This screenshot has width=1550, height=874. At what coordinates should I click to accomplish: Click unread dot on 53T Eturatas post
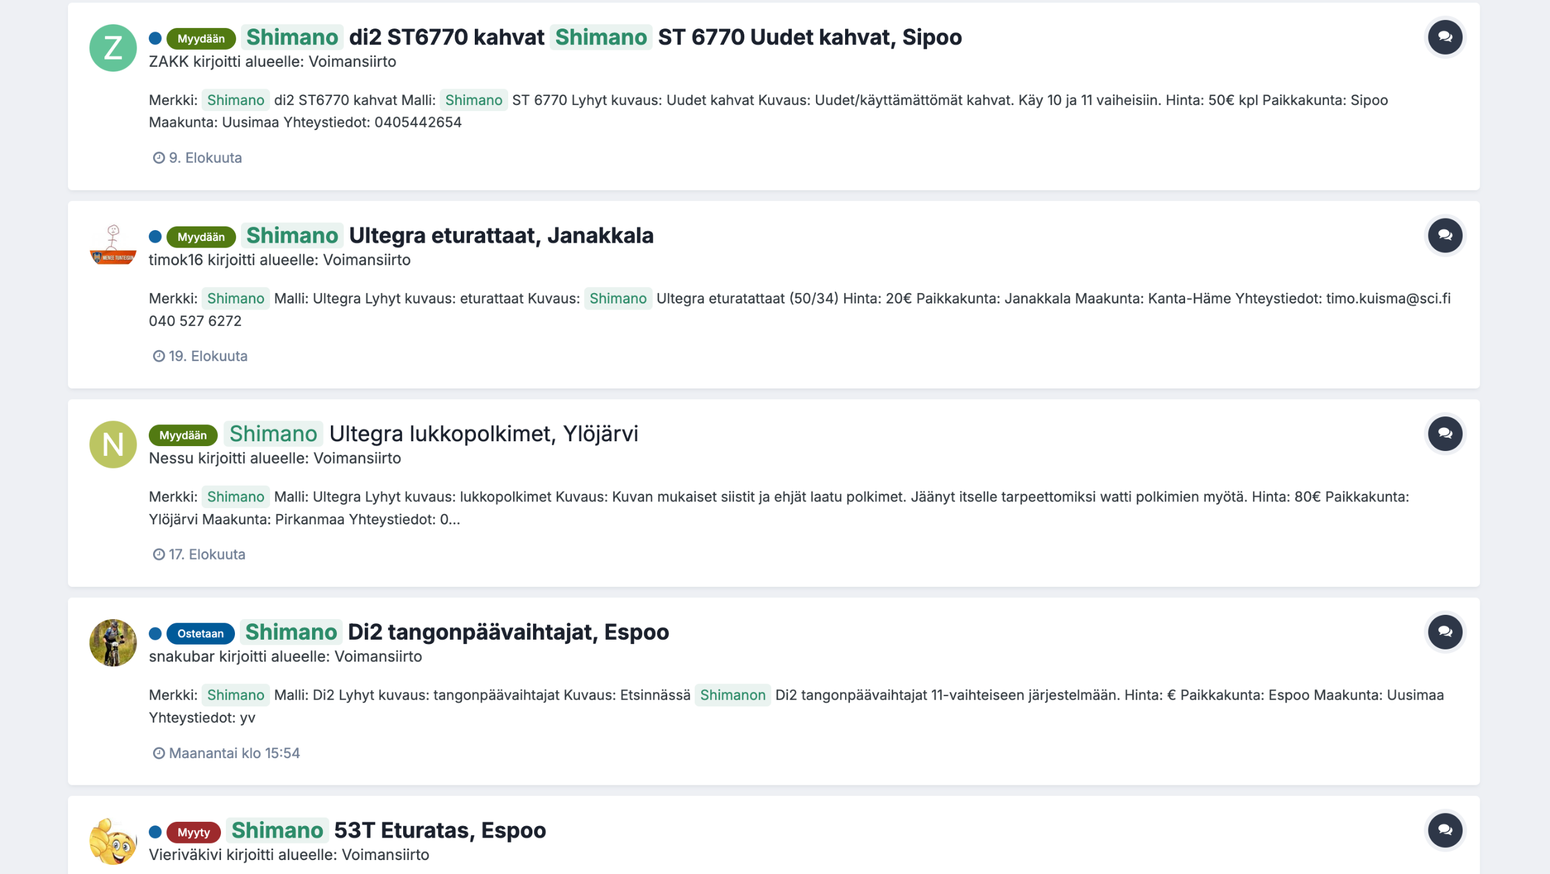155,832
